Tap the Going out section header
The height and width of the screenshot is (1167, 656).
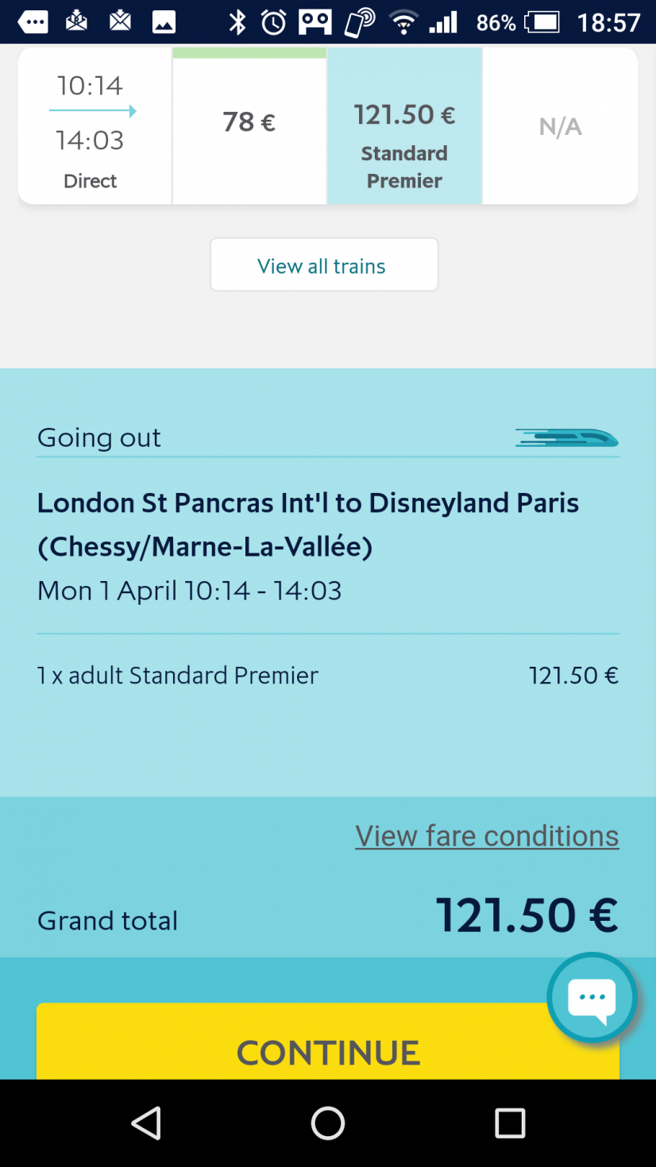99,437
